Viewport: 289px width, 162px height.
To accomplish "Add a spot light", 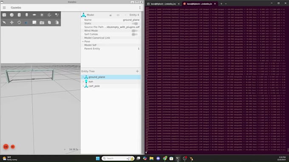I will tap(57, 15).
